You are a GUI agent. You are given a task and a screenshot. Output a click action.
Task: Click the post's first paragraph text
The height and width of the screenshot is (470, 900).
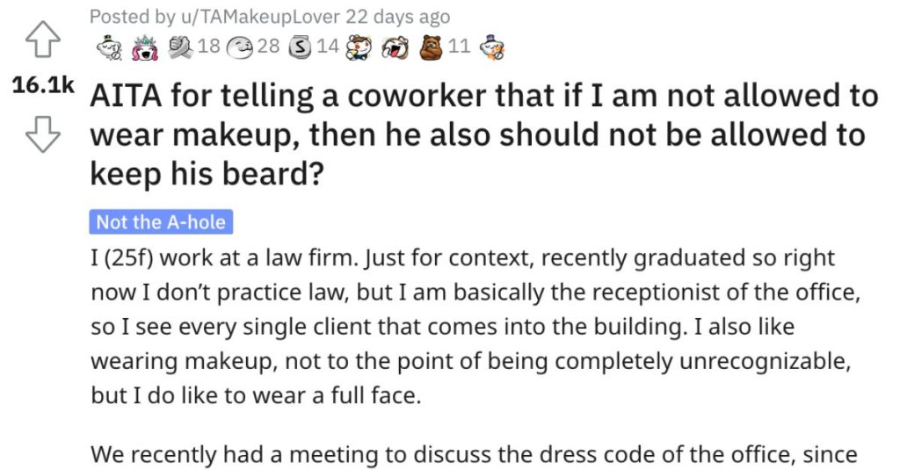point(475,328)
